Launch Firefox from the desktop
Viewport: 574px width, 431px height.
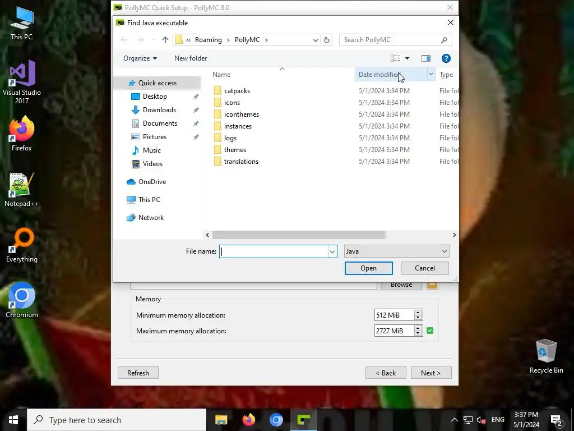click(x=22, y=134)
